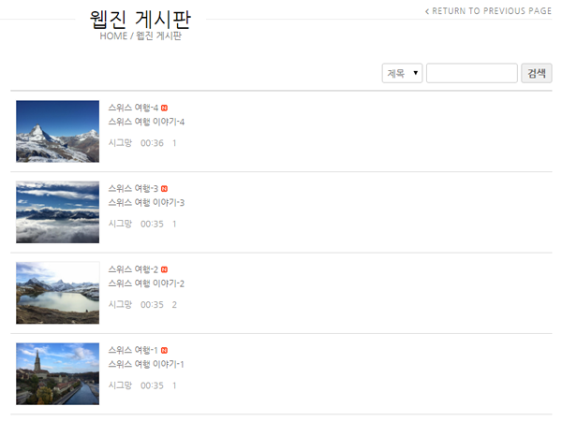The image size is (562, 421).
Task: Click the N icon after 스위스 여행-2 title
Action: pos(164,270)
